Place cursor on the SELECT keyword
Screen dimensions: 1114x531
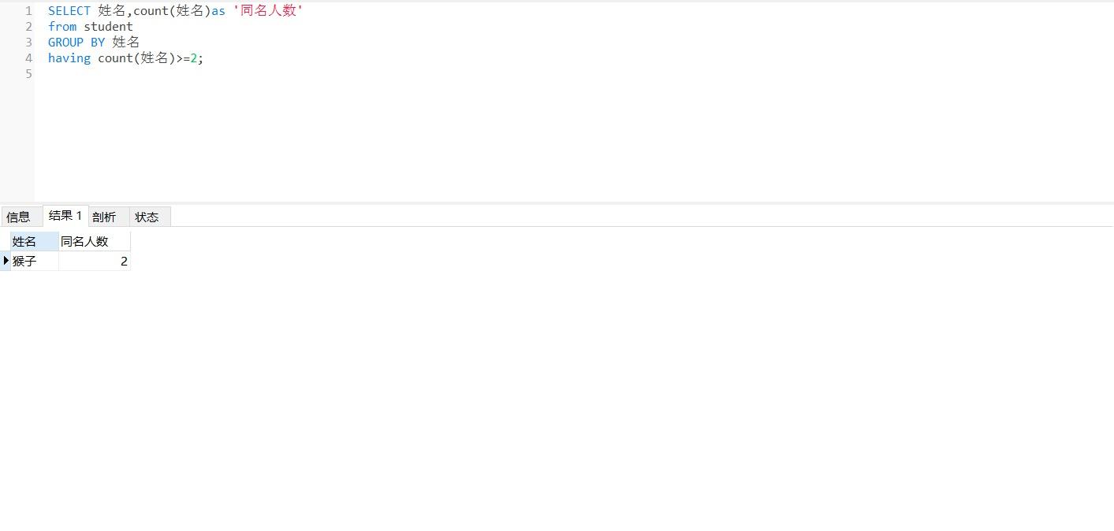69,11
